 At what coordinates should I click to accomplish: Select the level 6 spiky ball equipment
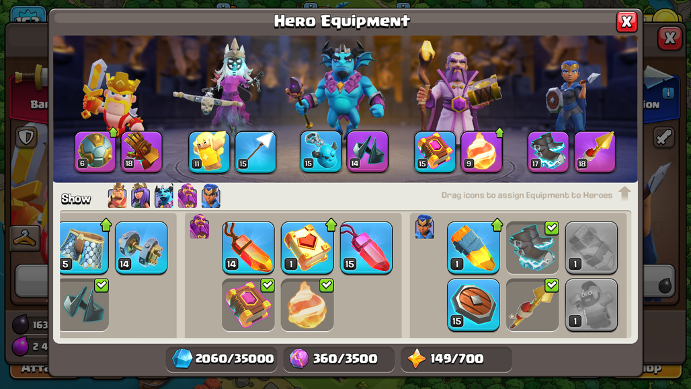click(95, 151)
